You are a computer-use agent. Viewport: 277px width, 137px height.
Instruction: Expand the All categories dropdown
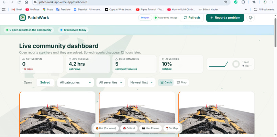coord(75,82)
